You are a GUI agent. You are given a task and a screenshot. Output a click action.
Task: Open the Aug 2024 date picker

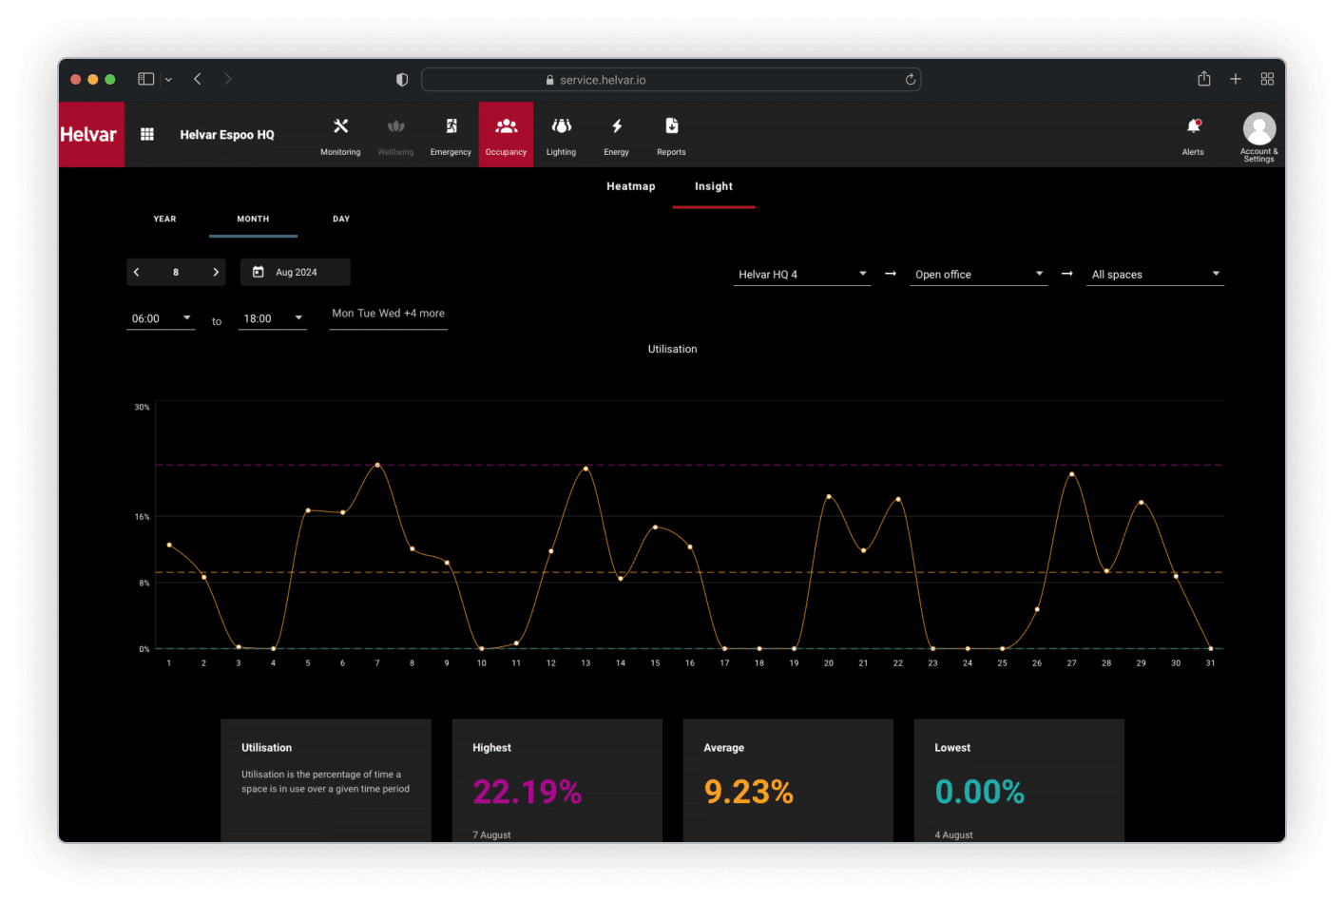pos(295,273)
